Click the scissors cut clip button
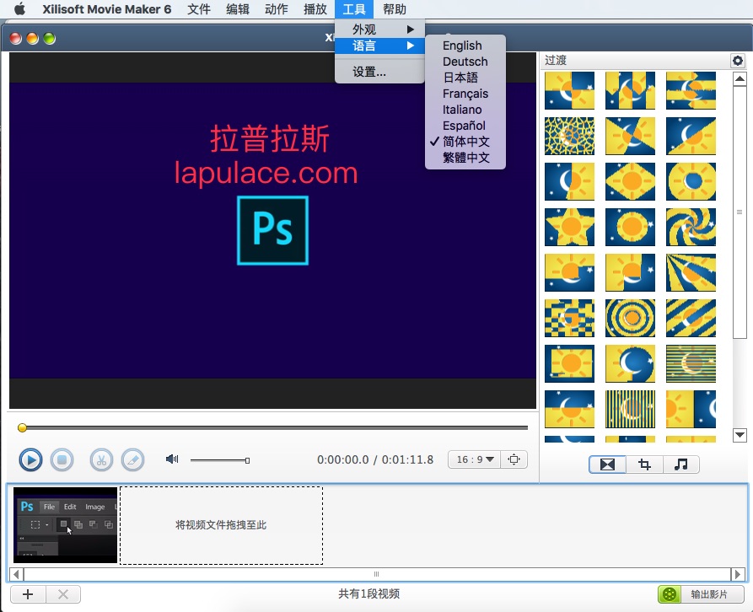The width and height of the screenshot is (753, 612). coord(101,459)
